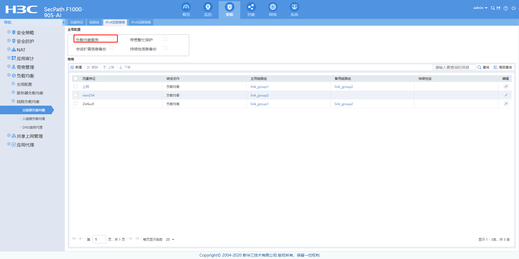Click the search query input field

[454, 67]
